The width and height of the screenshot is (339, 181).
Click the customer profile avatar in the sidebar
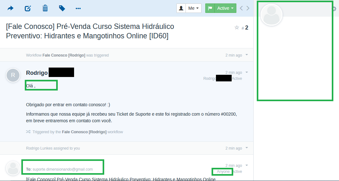[x=272, y=15]
